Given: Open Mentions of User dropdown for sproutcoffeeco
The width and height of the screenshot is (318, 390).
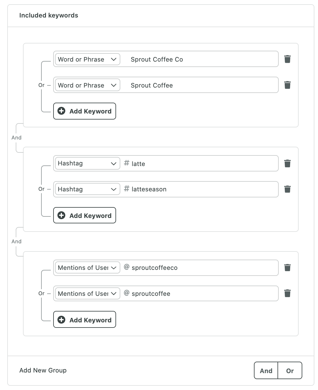Looking at the screenshot, I should click(x=87, y=268).
